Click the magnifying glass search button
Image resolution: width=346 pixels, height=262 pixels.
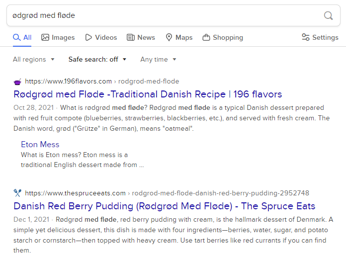pos(328,15)
